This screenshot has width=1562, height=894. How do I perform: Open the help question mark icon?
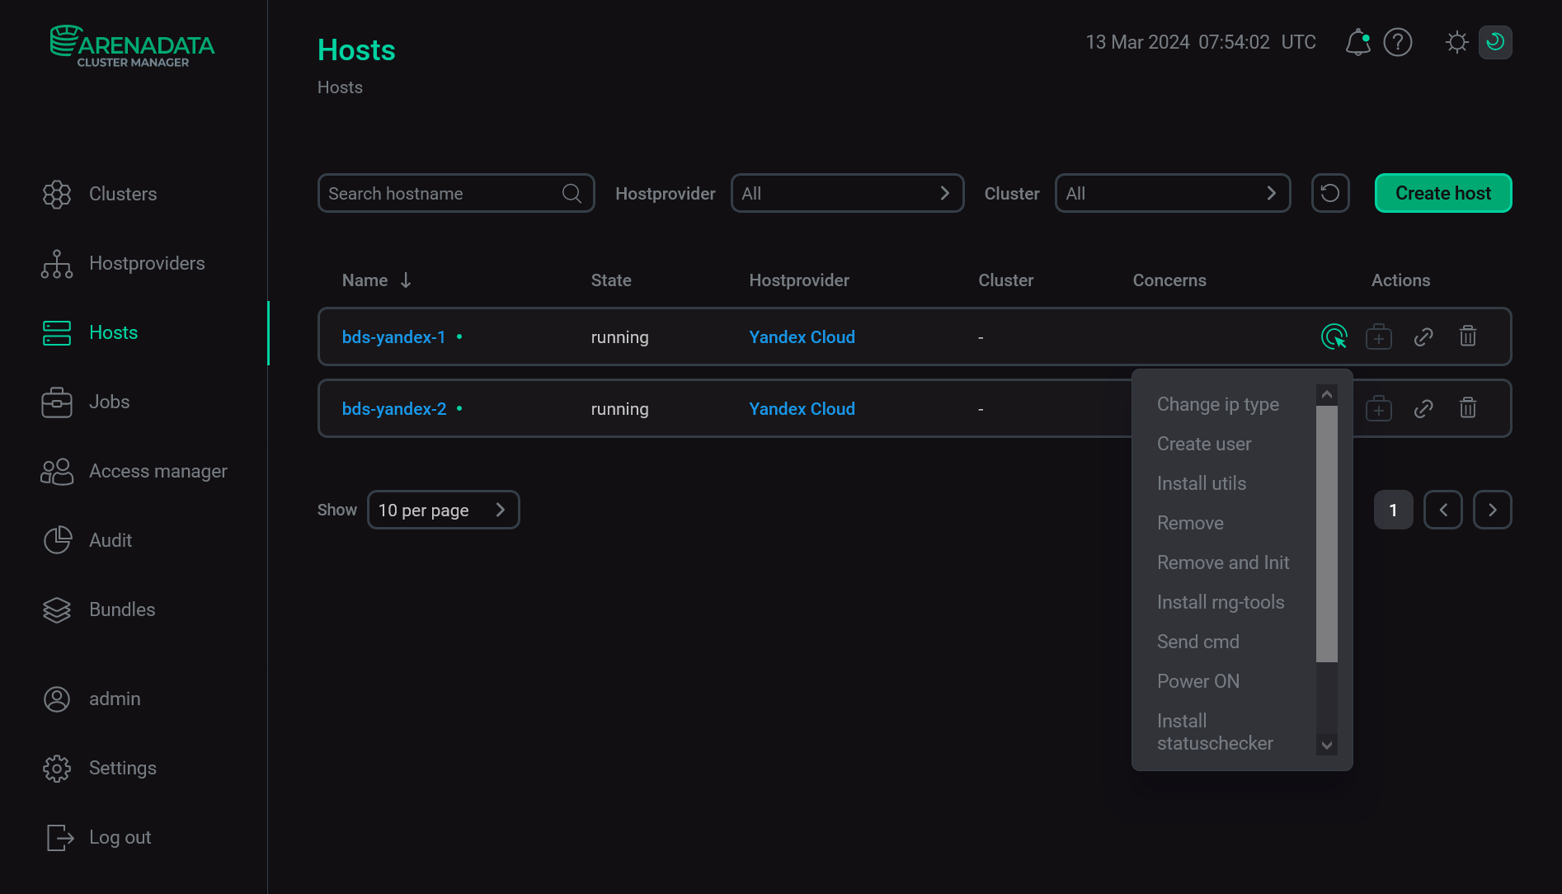(x=1398, y=42)
